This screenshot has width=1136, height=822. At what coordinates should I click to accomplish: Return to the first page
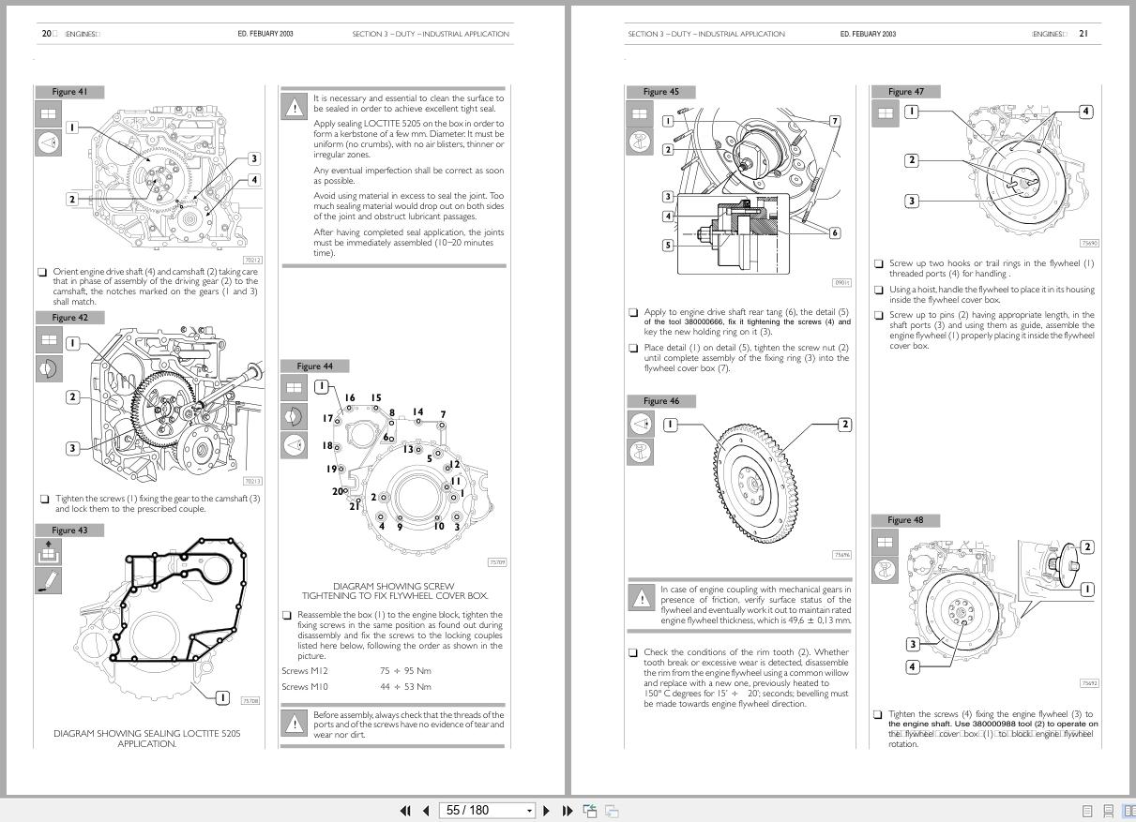(405, 810)
